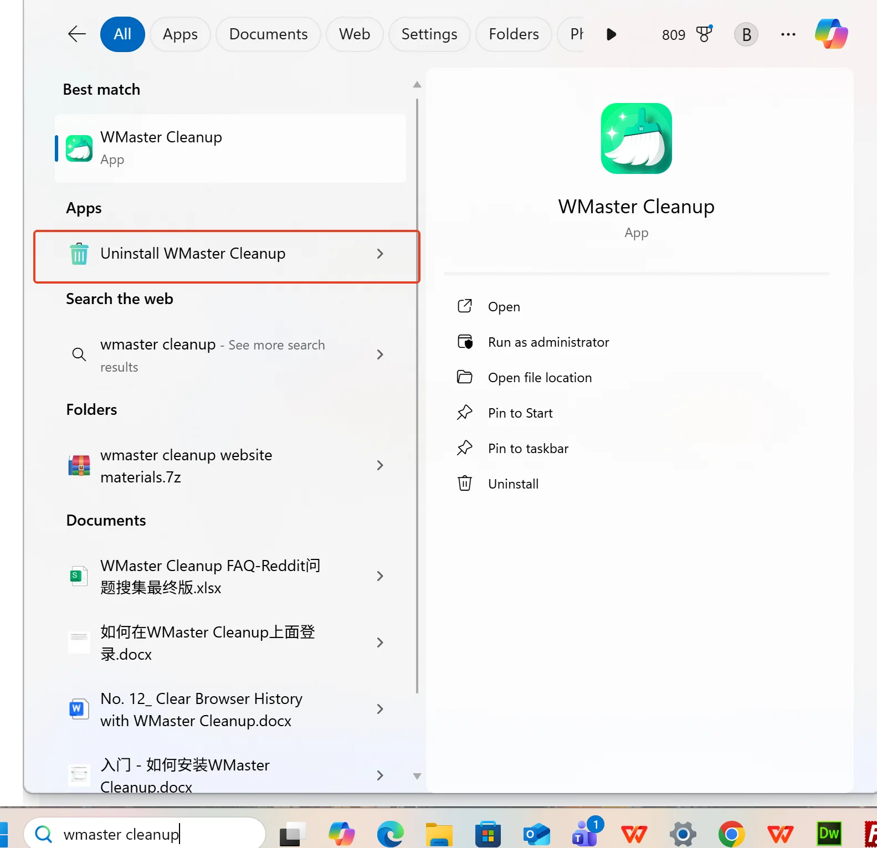Expand chevron for Clear Browser History docx

click(380, 709)
